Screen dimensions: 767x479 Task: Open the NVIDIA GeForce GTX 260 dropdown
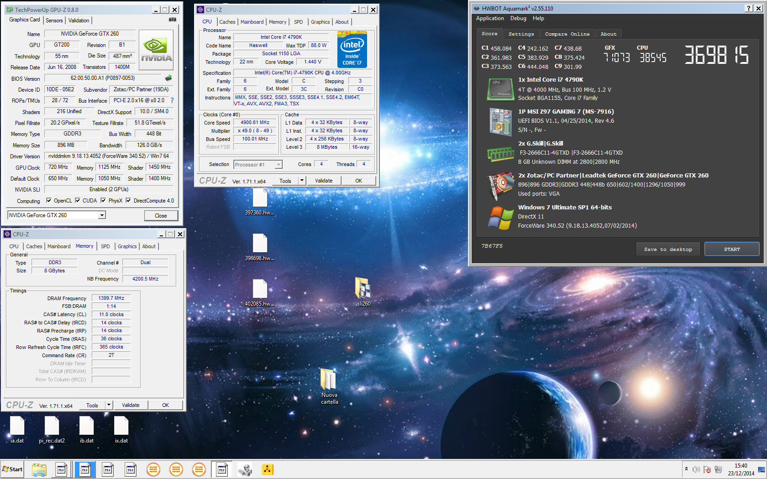[x=102, y=215]
